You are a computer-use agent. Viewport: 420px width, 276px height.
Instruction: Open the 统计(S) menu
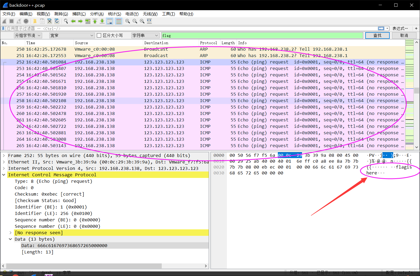tap(115, 14)
